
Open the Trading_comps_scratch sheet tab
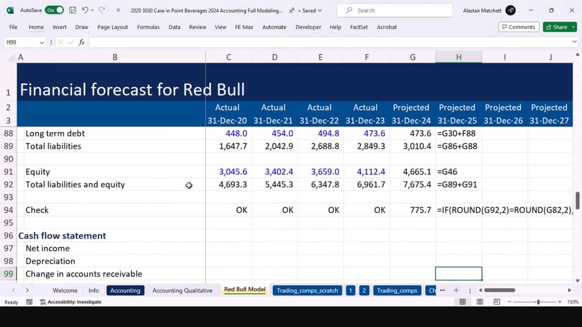(307, 290)
